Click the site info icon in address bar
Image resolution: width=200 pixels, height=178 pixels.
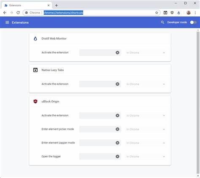(x=27, y=13)
